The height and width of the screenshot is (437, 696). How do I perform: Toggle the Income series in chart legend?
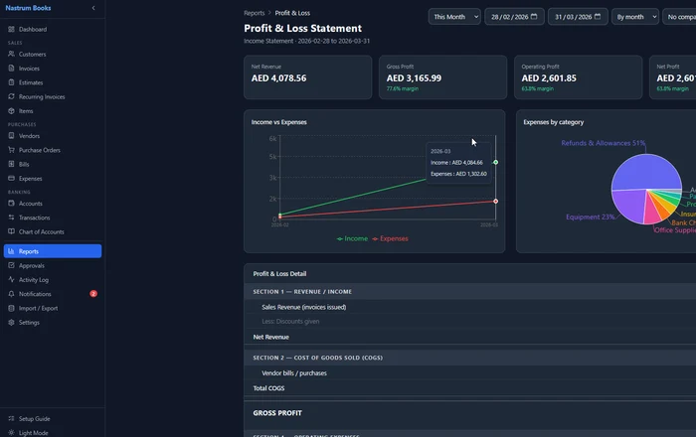pos(353,238)
